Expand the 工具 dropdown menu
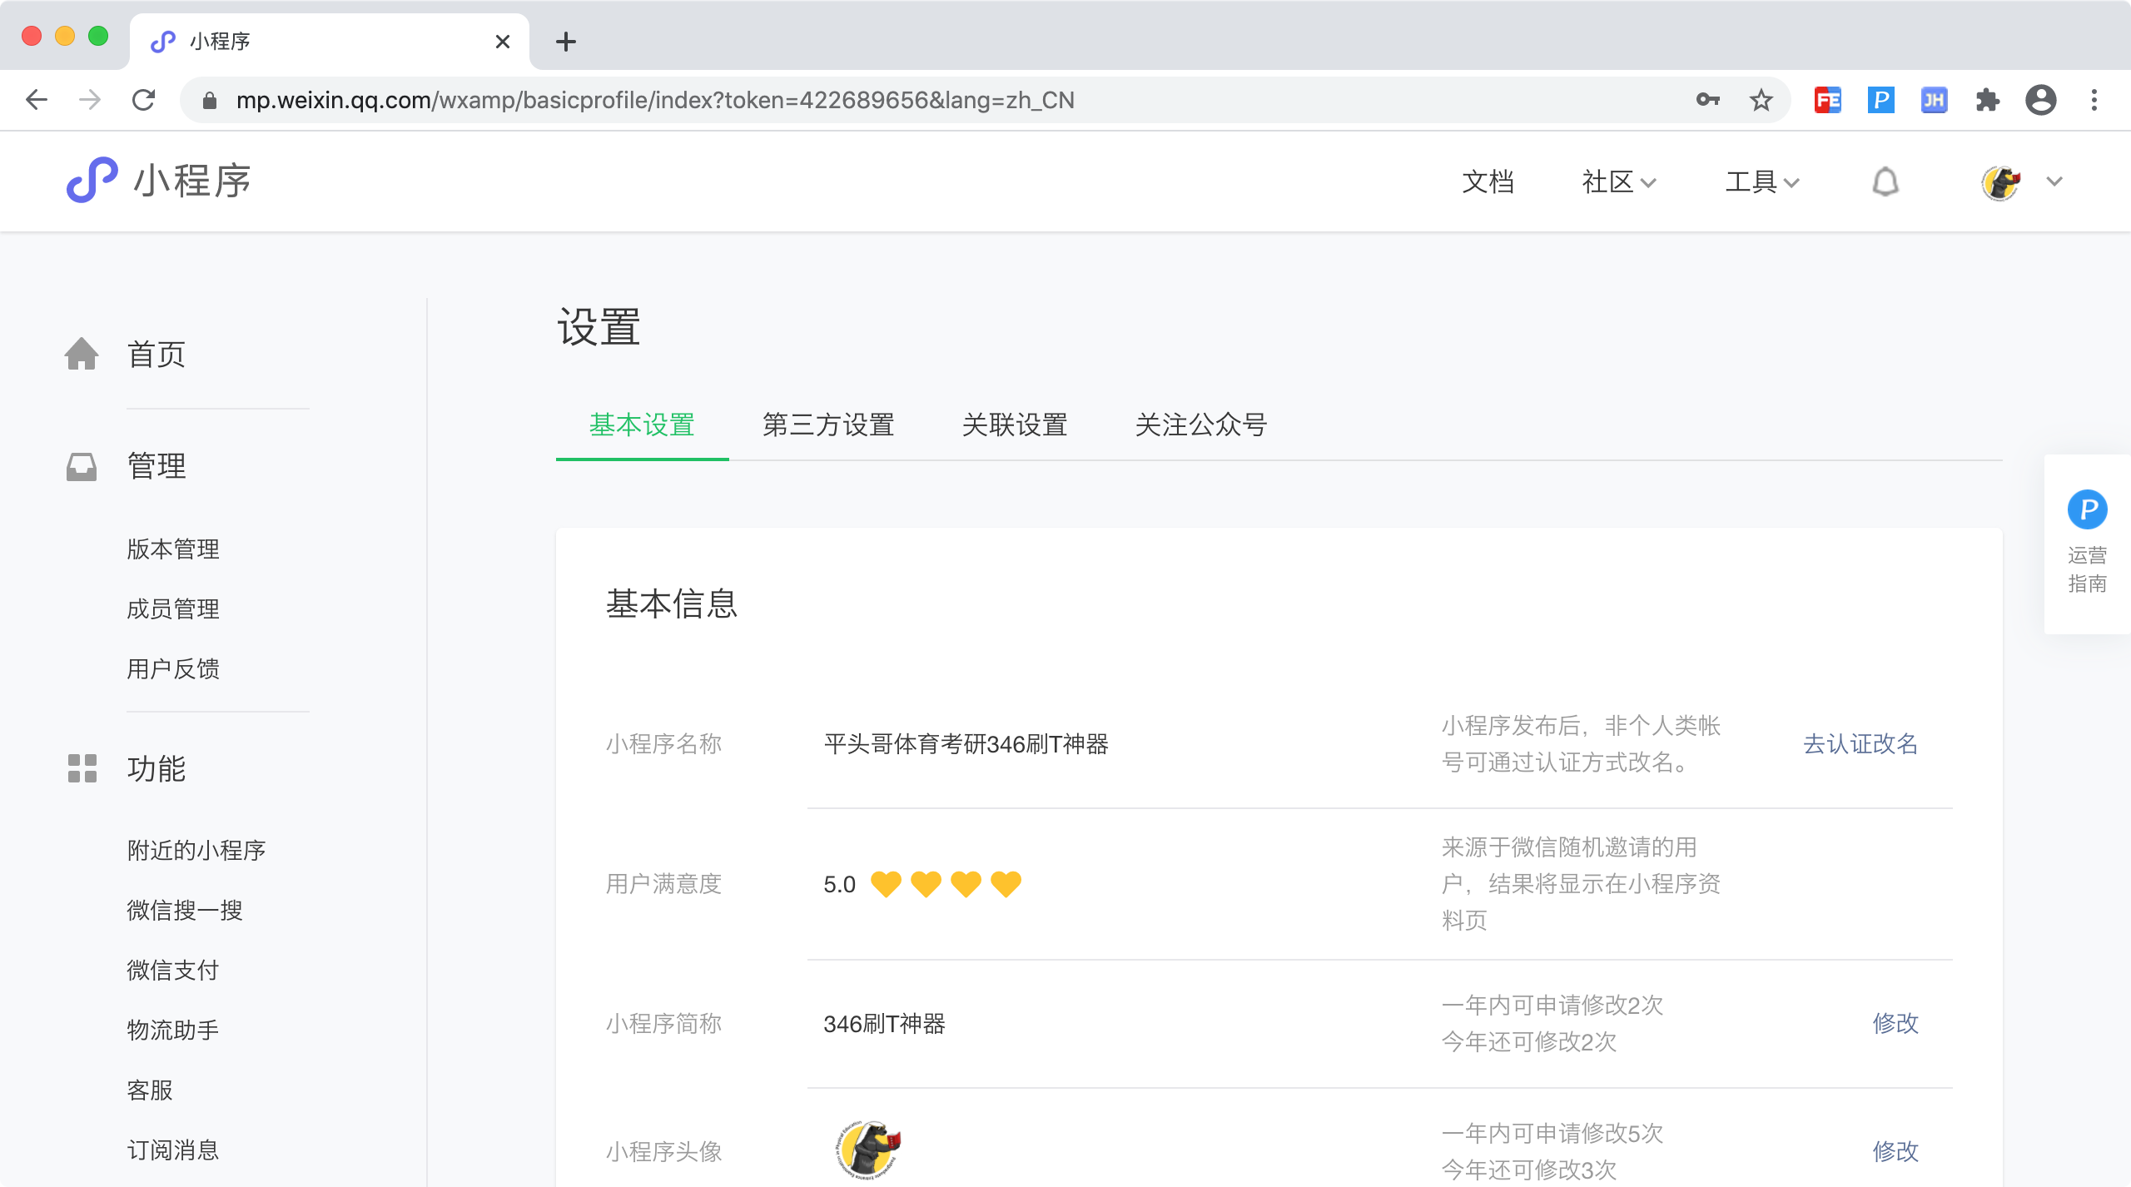Screen dimensions: 2131x1187 1761,181
